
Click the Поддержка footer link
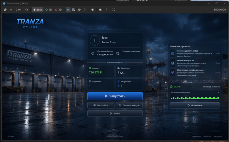click(x=196, y=136)
